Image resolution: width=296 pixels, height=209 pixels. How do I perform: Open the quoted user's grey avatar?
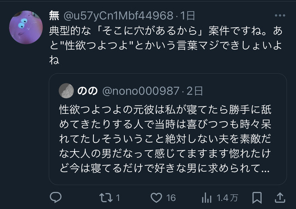(x=66, y=91)
